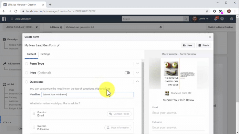Click the Ad Set grid icon in sidebar
This screenshot has height=134, width=239.
tap(4, 84)
